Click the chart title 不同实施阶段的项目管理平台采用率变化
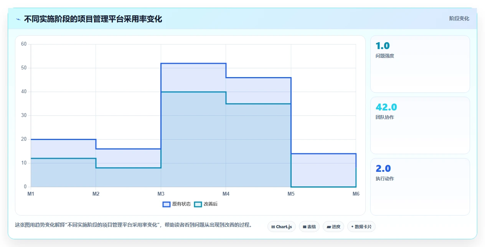The image size is (485, 247). click(x=93, y=19)
